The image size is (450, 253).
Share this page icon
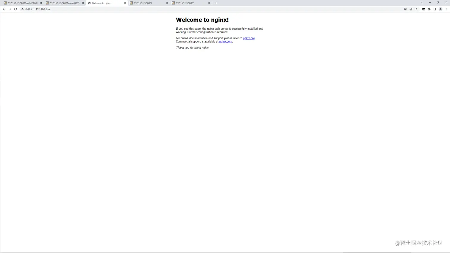[411, 9]
